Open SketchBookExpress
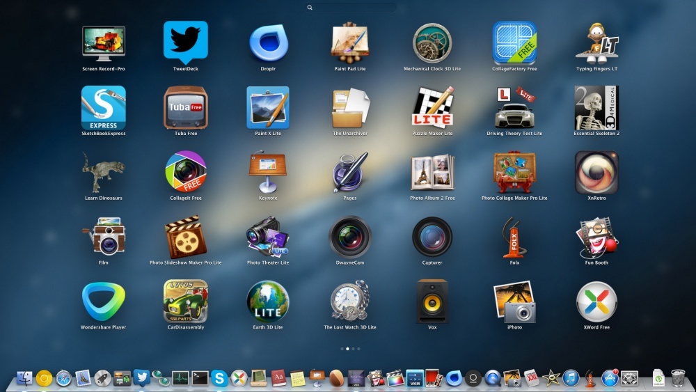696x392 pixels. [x=104, y=108]
